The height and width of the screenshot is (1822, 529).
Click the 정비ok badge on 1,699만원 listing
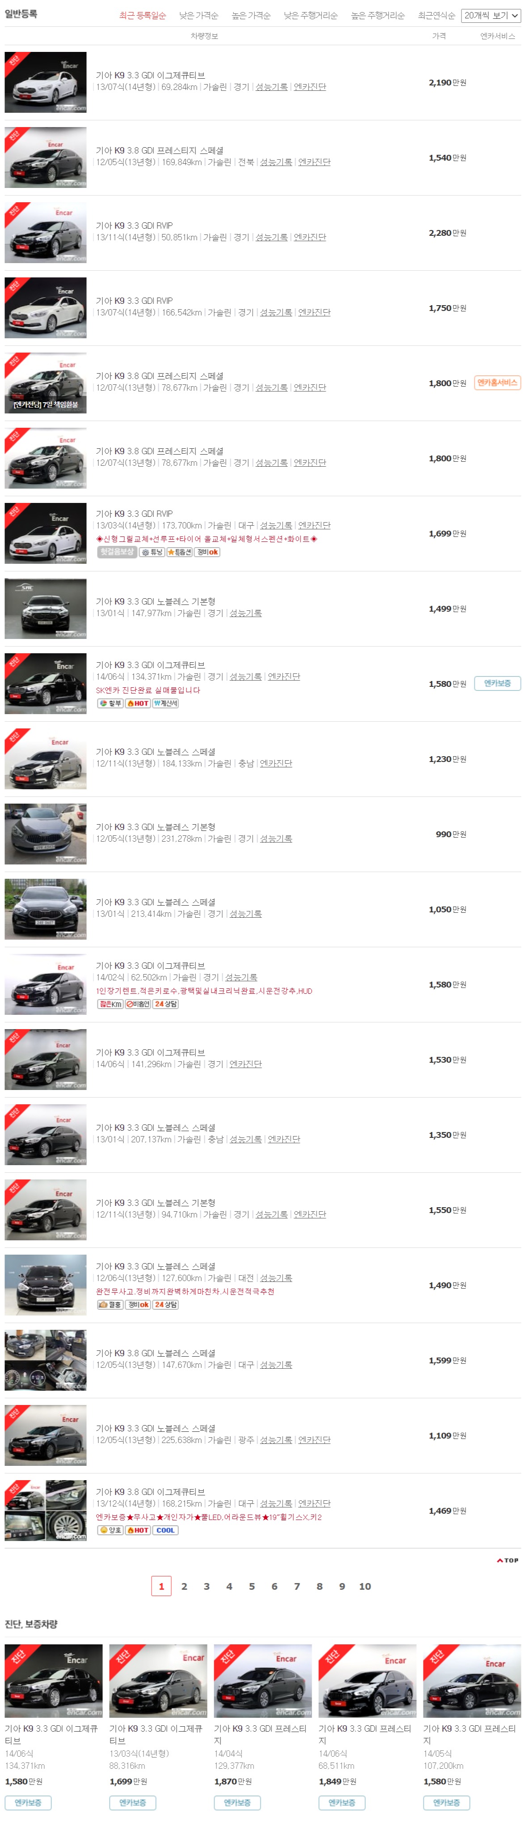coord(208,553)
